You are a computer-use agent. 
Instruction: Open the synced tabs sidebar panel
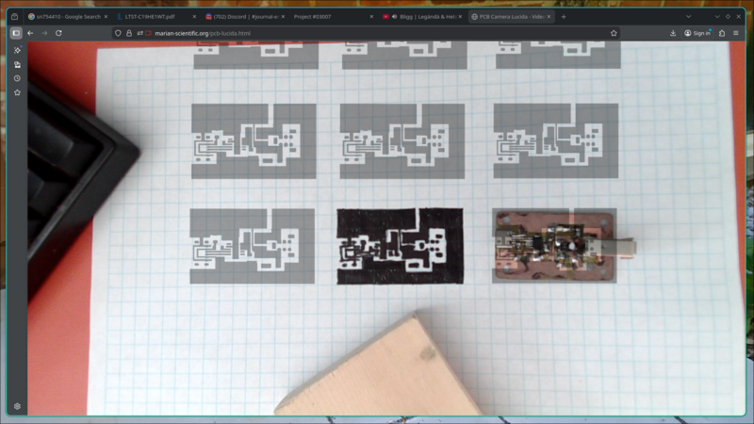(17, 64)
